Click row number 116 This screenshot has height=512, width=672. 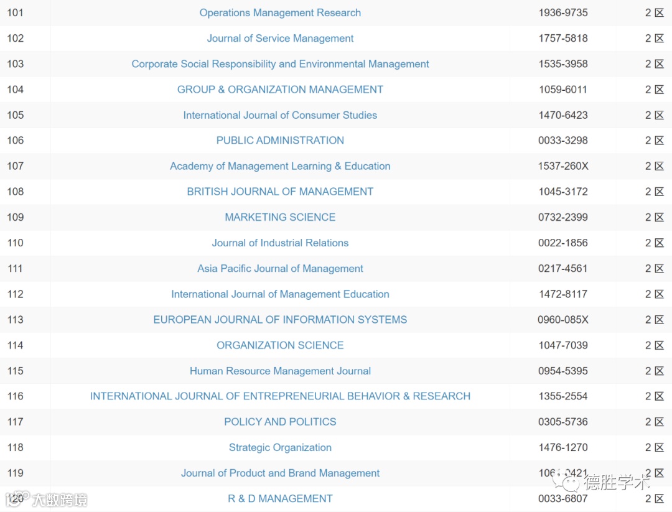(x=15, y=396)
